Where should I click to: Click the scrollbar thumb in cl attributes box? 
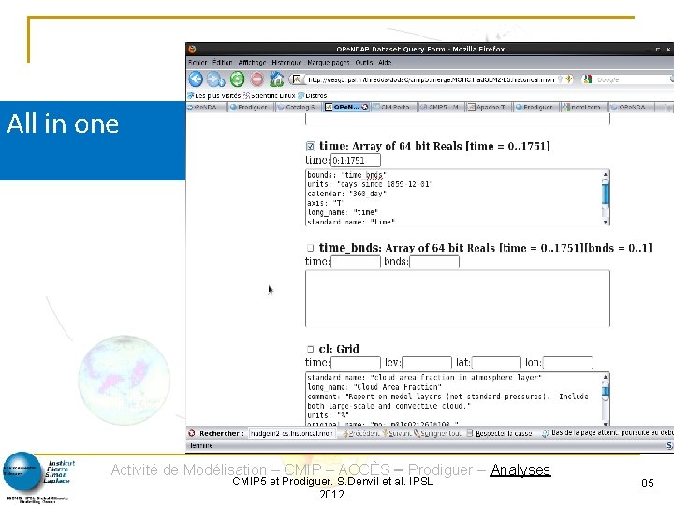(606, 392)
